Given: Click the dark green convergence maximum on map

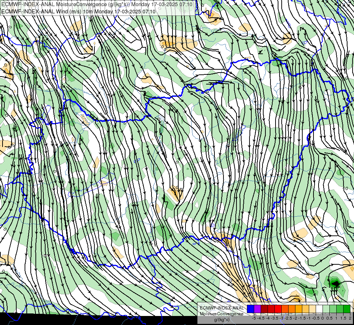Looking at the screenshot, I should [335, 283].
